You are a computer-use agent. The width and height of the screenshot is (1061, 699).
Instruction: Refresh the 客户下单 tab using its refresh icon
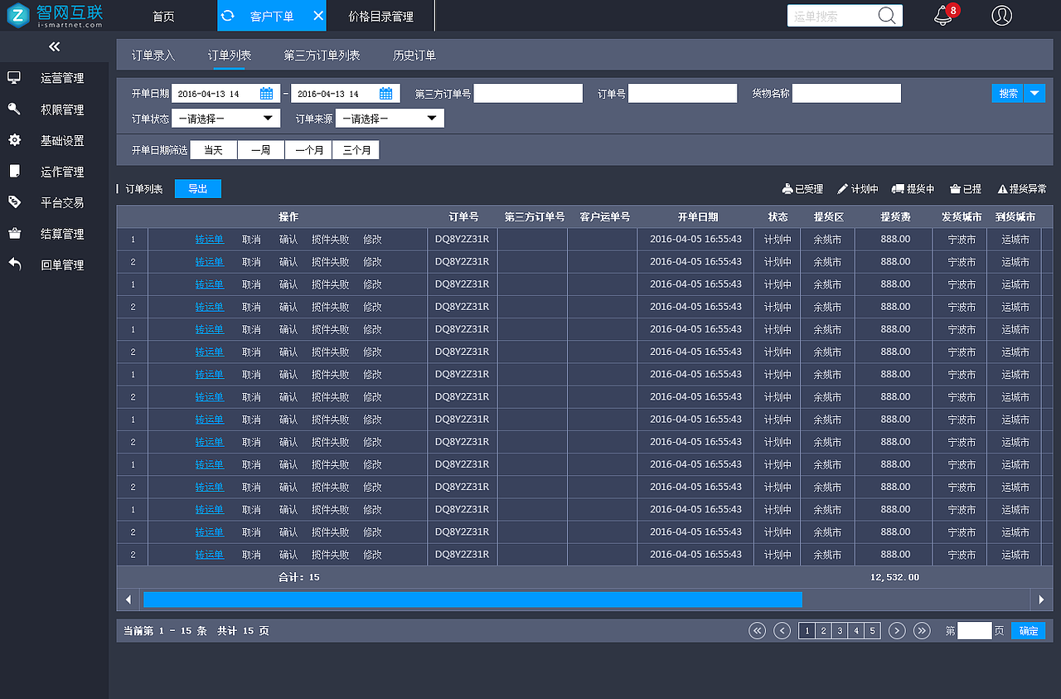click(x=228, y=16)
